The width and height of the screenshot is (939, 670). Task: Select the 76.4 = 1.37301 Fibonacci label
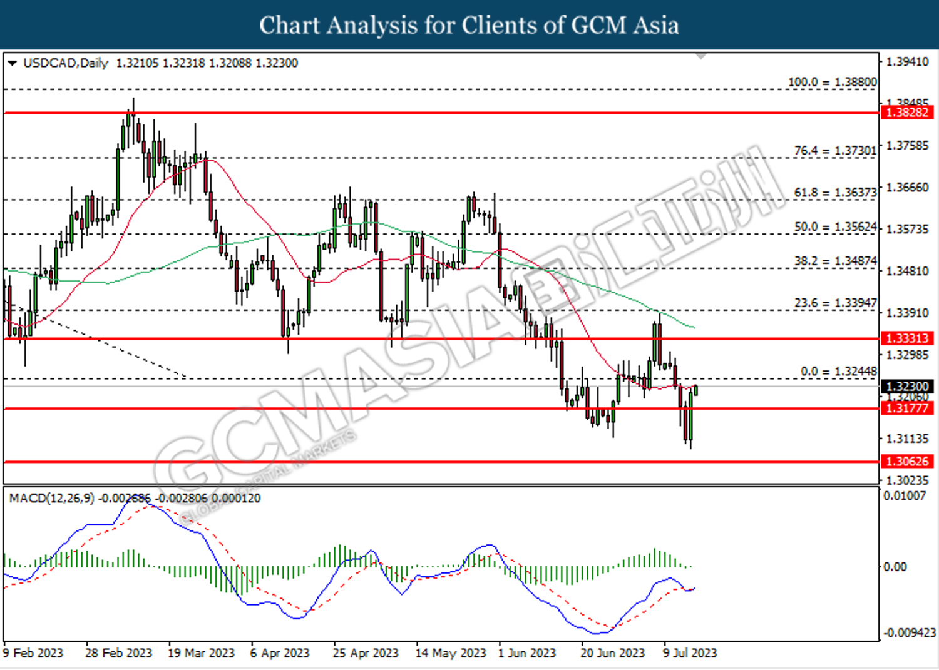[835, 151]
